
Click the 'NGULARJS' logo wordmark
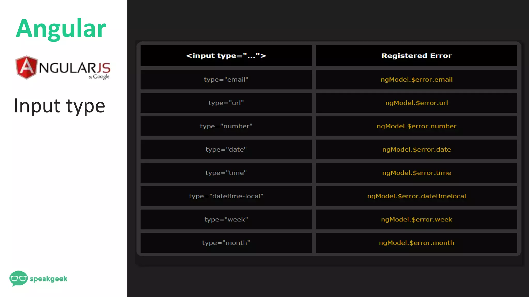(74, 68)
